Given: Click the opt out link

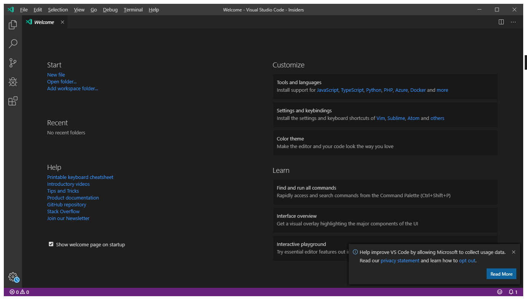Looking at the screenshot, I should click(467, 261).
